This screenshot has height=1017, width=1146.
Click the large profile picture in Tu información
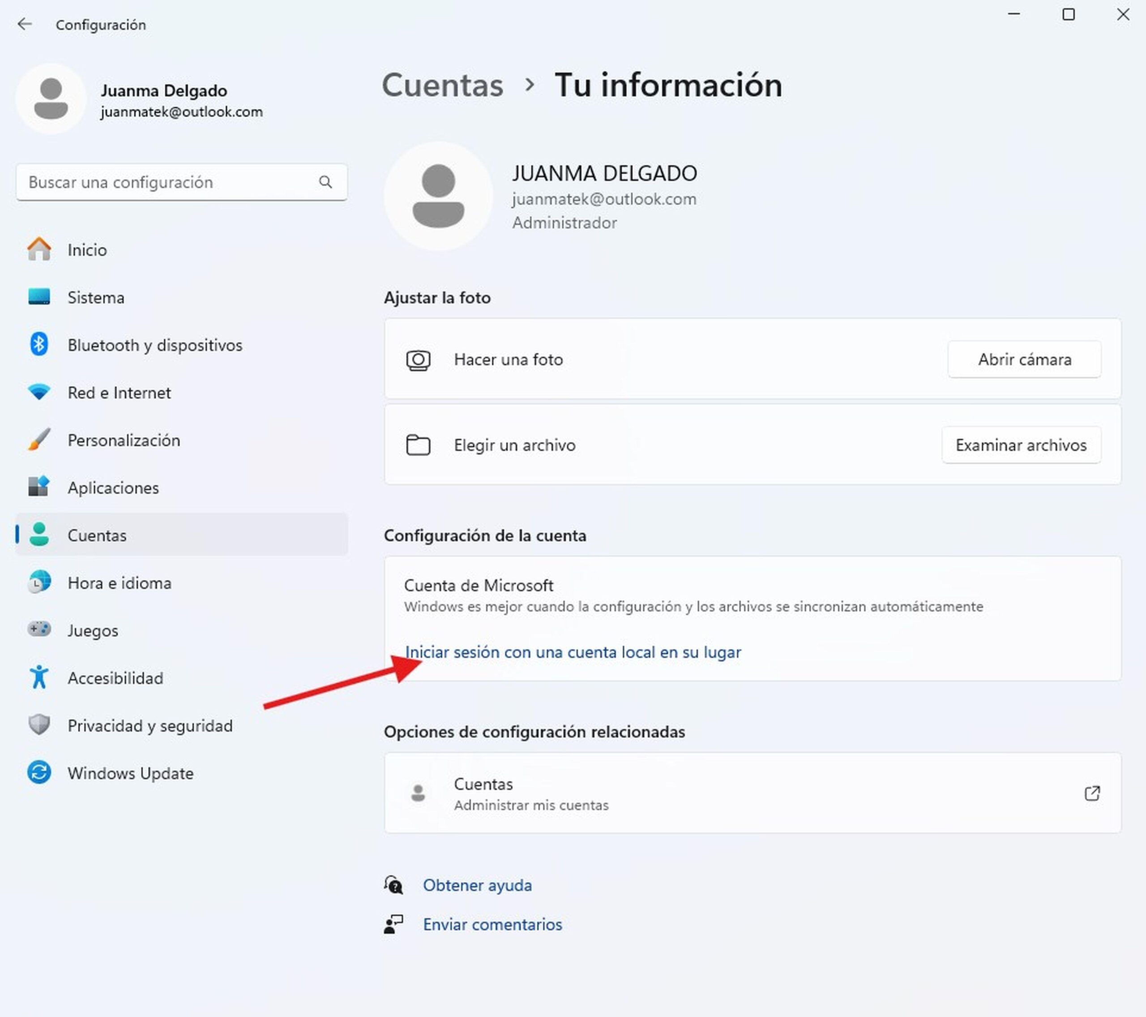pos(438,196)
